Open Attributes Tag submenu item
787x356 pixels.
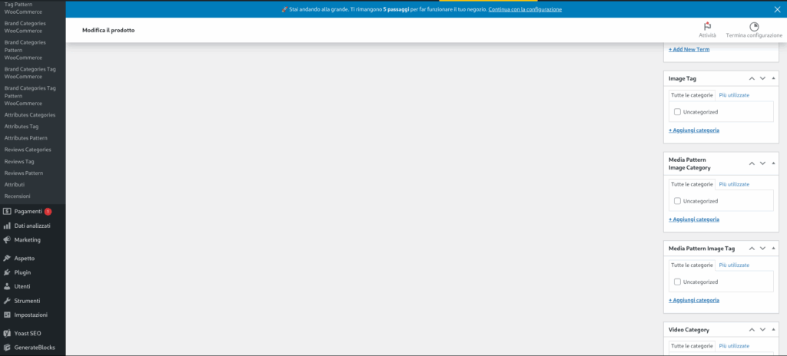(21, 127)
